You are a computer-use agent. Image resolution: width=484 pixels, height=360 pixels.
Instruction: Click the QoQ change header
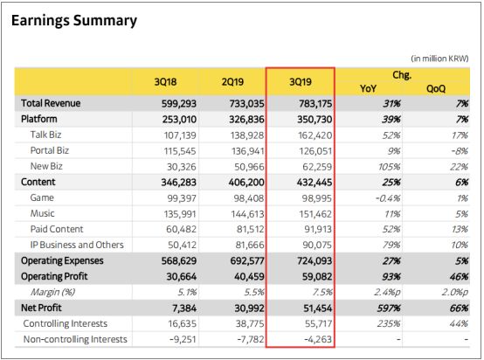pos(436,89)
